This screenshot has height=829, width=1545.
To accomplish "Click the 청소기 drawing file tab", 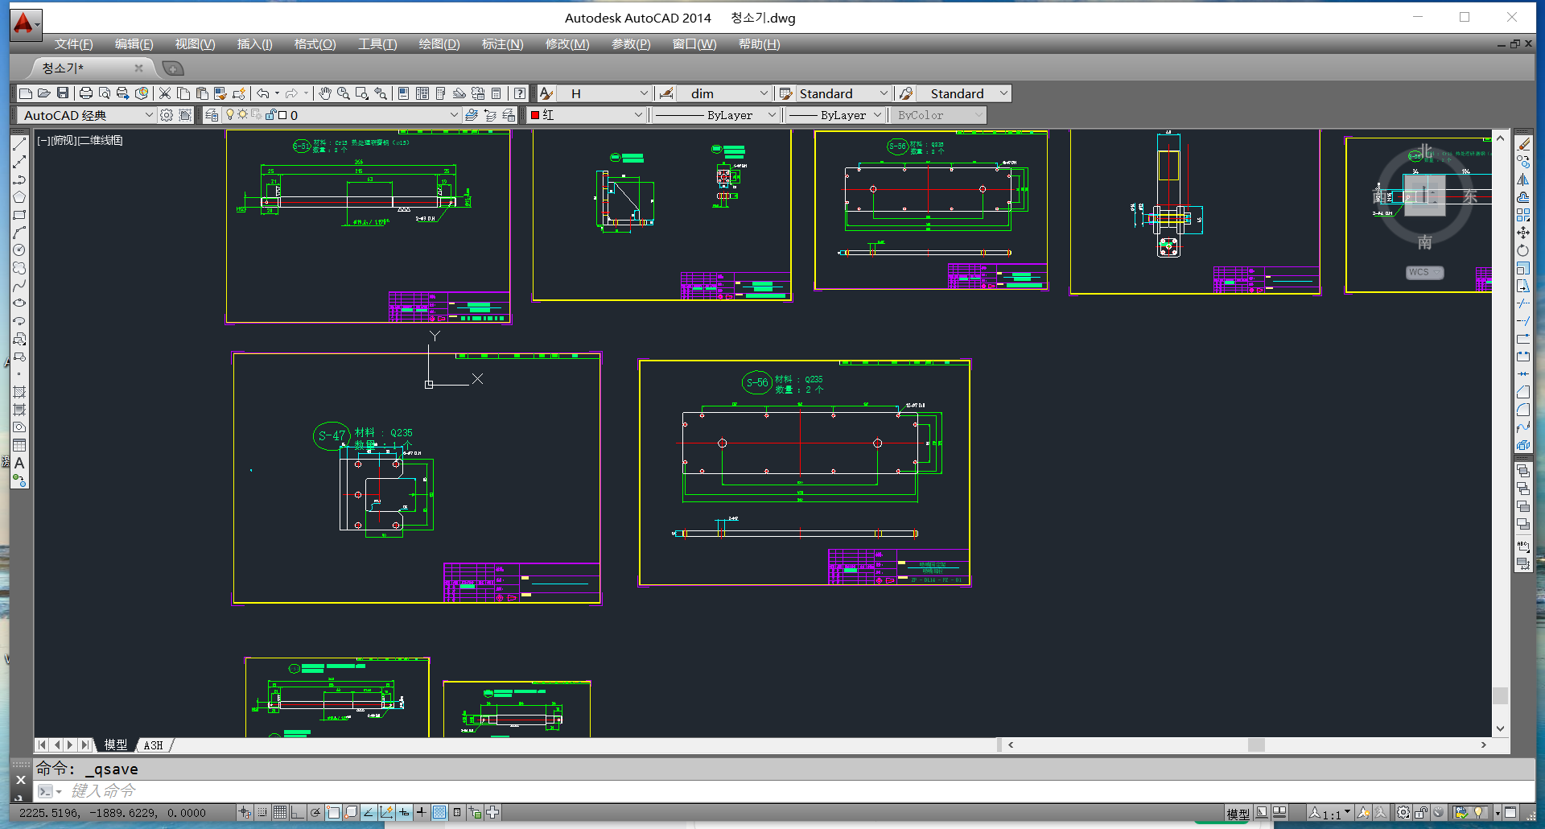I will coord(89,68).
